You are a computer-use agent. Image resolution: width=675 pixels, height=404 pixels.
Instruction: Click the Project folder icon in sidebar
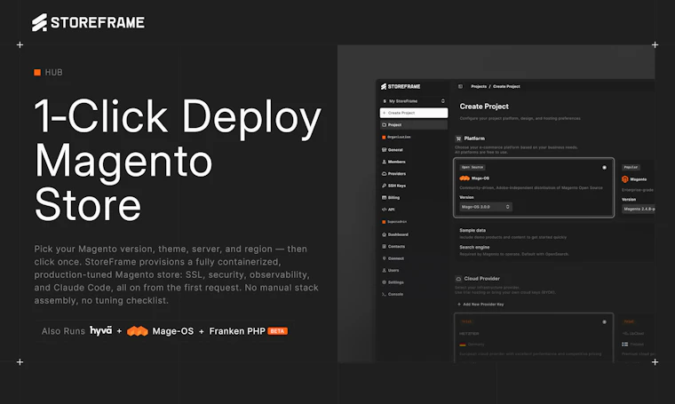[x=384, y=125]
